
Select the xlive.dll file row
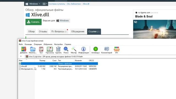(58, 66)
